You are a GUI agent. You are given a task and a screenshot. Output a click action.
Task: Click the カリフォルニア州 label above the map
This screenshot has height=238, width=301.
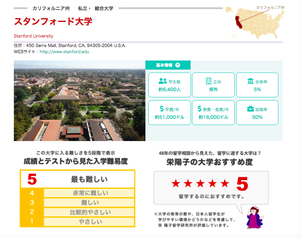click(270, 8)
